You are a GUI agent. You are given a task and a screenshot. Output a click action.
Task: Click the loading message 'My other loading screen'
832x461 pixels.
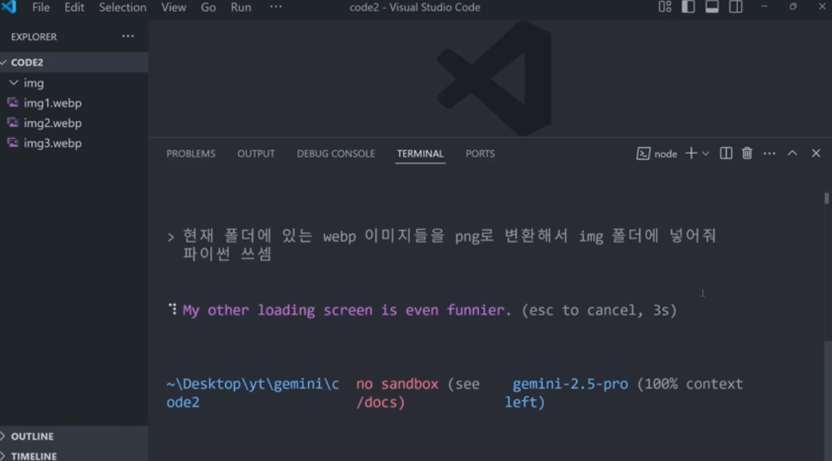pyautogui.click(x=347, y=310)
